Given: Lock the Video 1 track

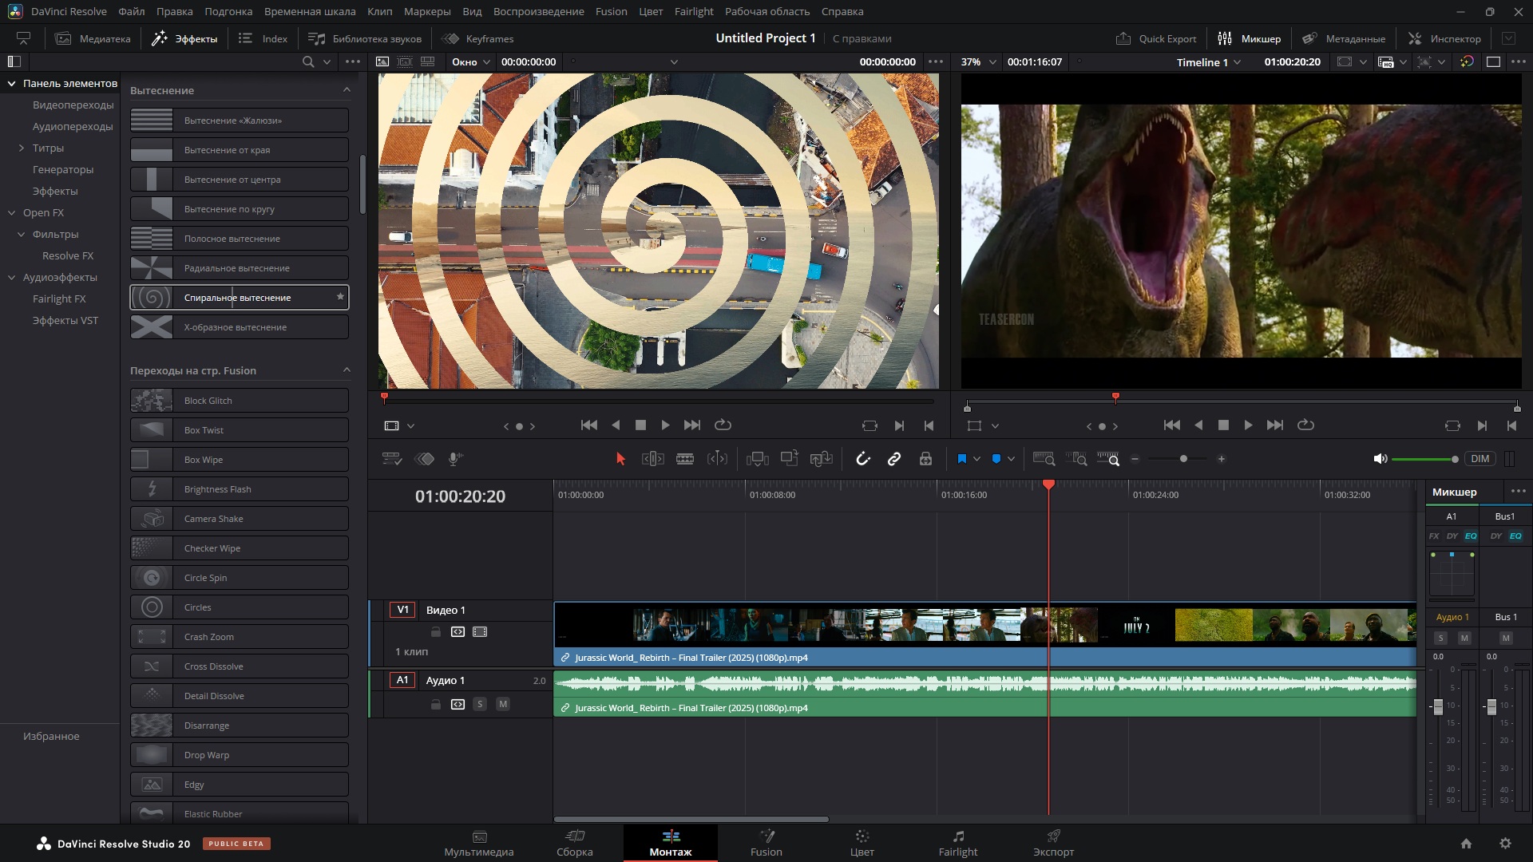Looking at the screenshot, I should [436, 632].
